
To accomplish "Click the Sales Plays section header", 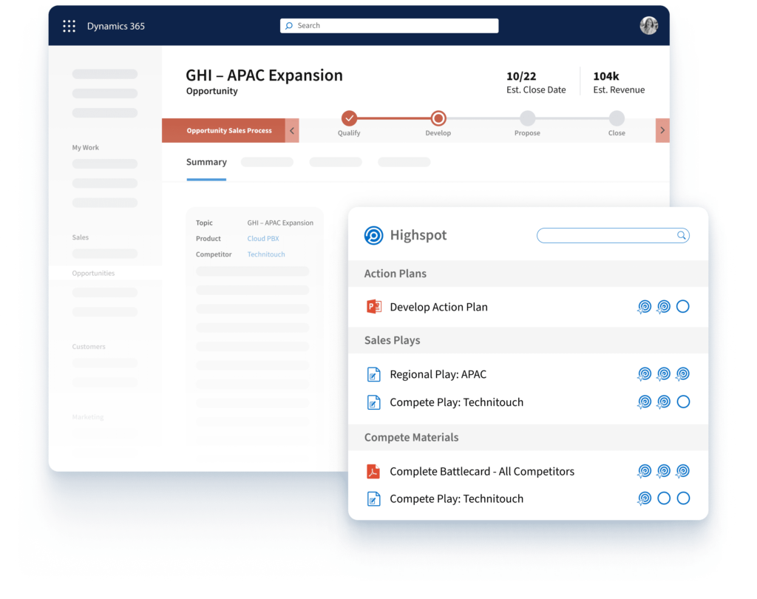I will coord(528,341).
